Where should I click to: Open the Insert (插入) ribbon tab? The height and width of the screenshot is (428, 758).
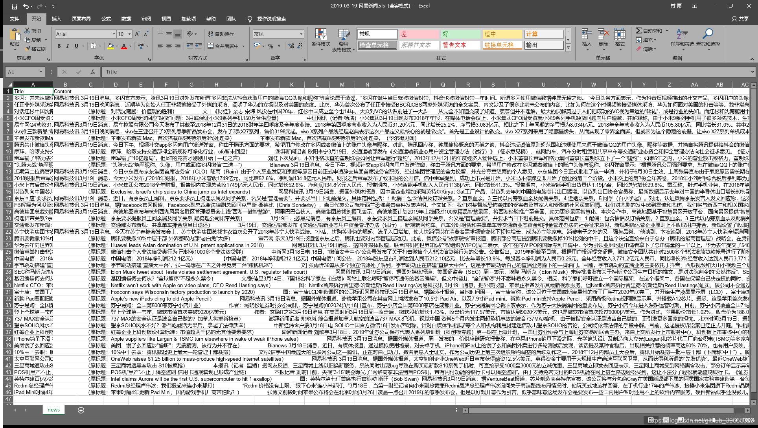click(56, 18)
